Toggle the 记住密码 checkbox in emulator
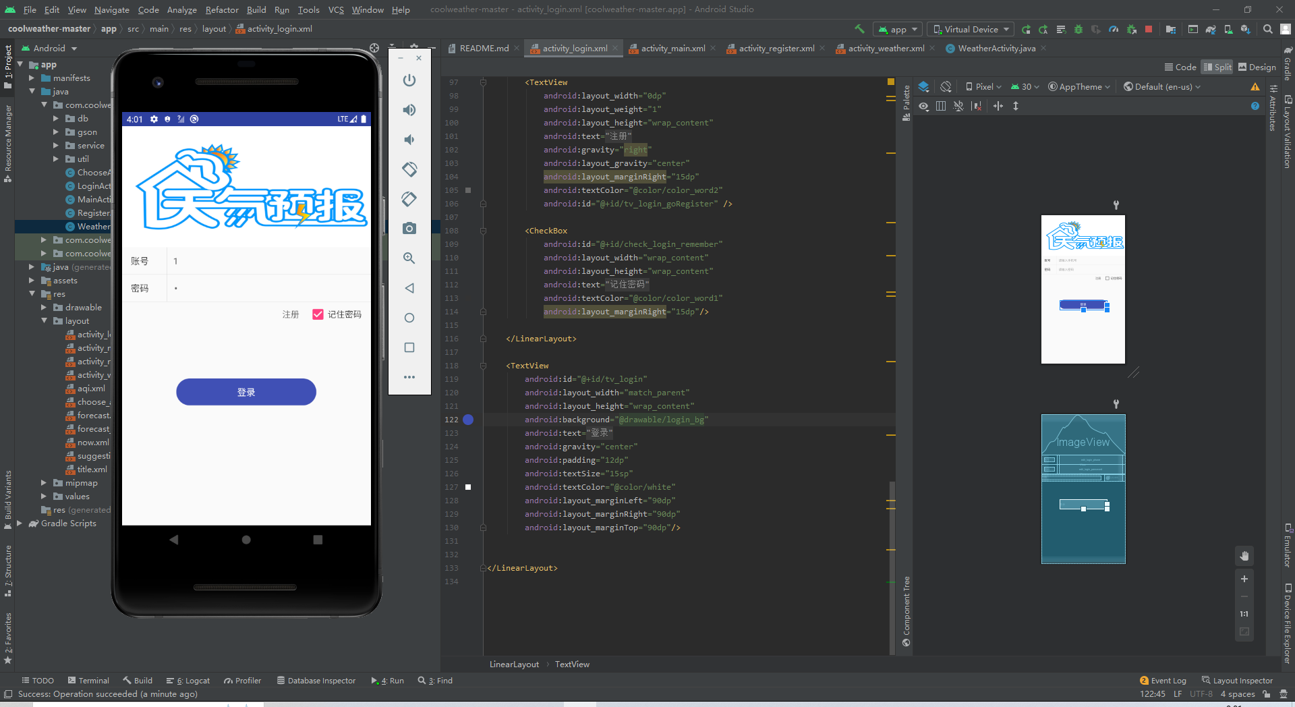The width and height of the screenshot is (1295, 707). click(318, 314)
